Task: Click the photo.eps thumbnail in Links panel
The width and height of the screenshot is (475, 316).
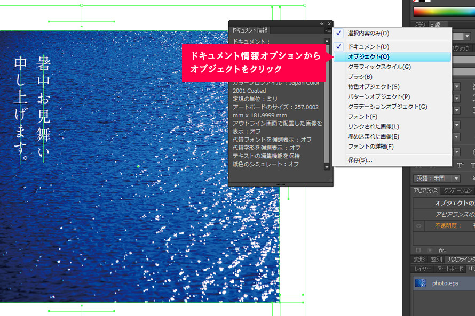Action: point(421,283)
